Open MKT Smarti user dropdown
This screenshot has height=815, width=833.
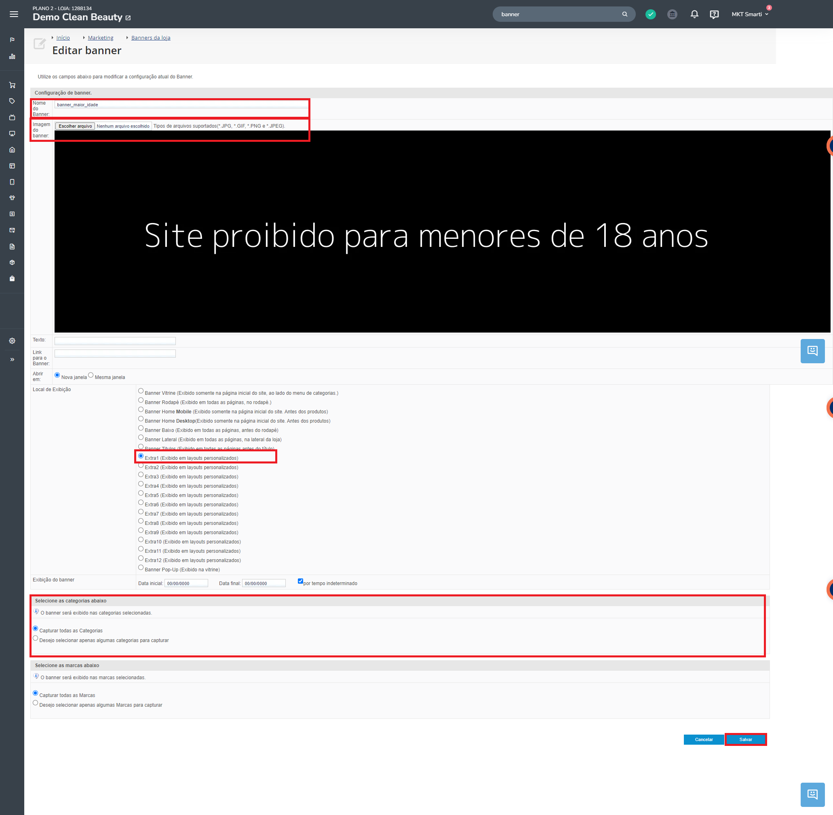749,14
